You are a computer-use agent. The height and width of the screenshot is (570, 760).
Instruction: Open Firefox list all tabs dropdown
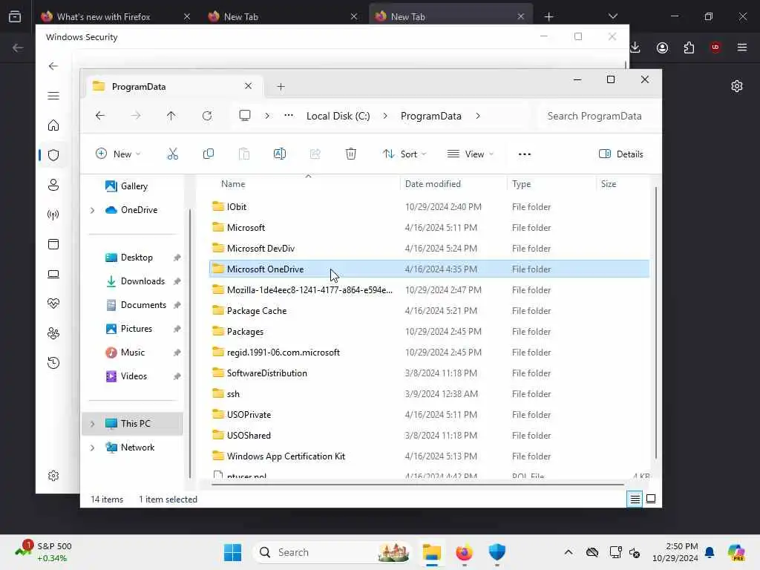click(612, 16)
